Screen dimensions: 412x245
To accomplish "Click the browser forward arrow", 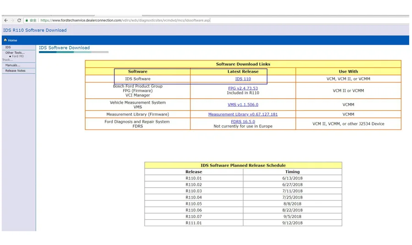I will pos(12,20).
